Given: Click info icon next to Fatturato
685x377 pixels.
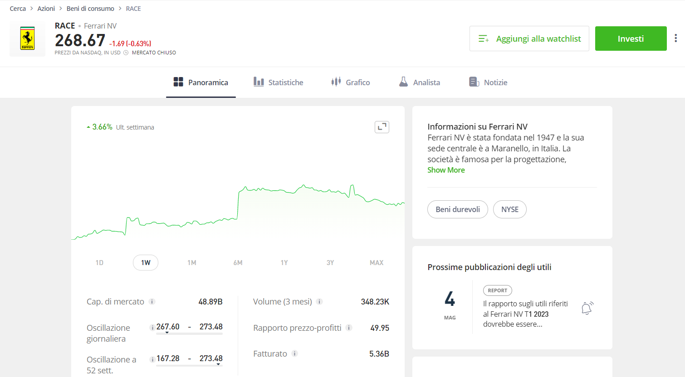Looking at the screenshot, I should pos(294,353).
